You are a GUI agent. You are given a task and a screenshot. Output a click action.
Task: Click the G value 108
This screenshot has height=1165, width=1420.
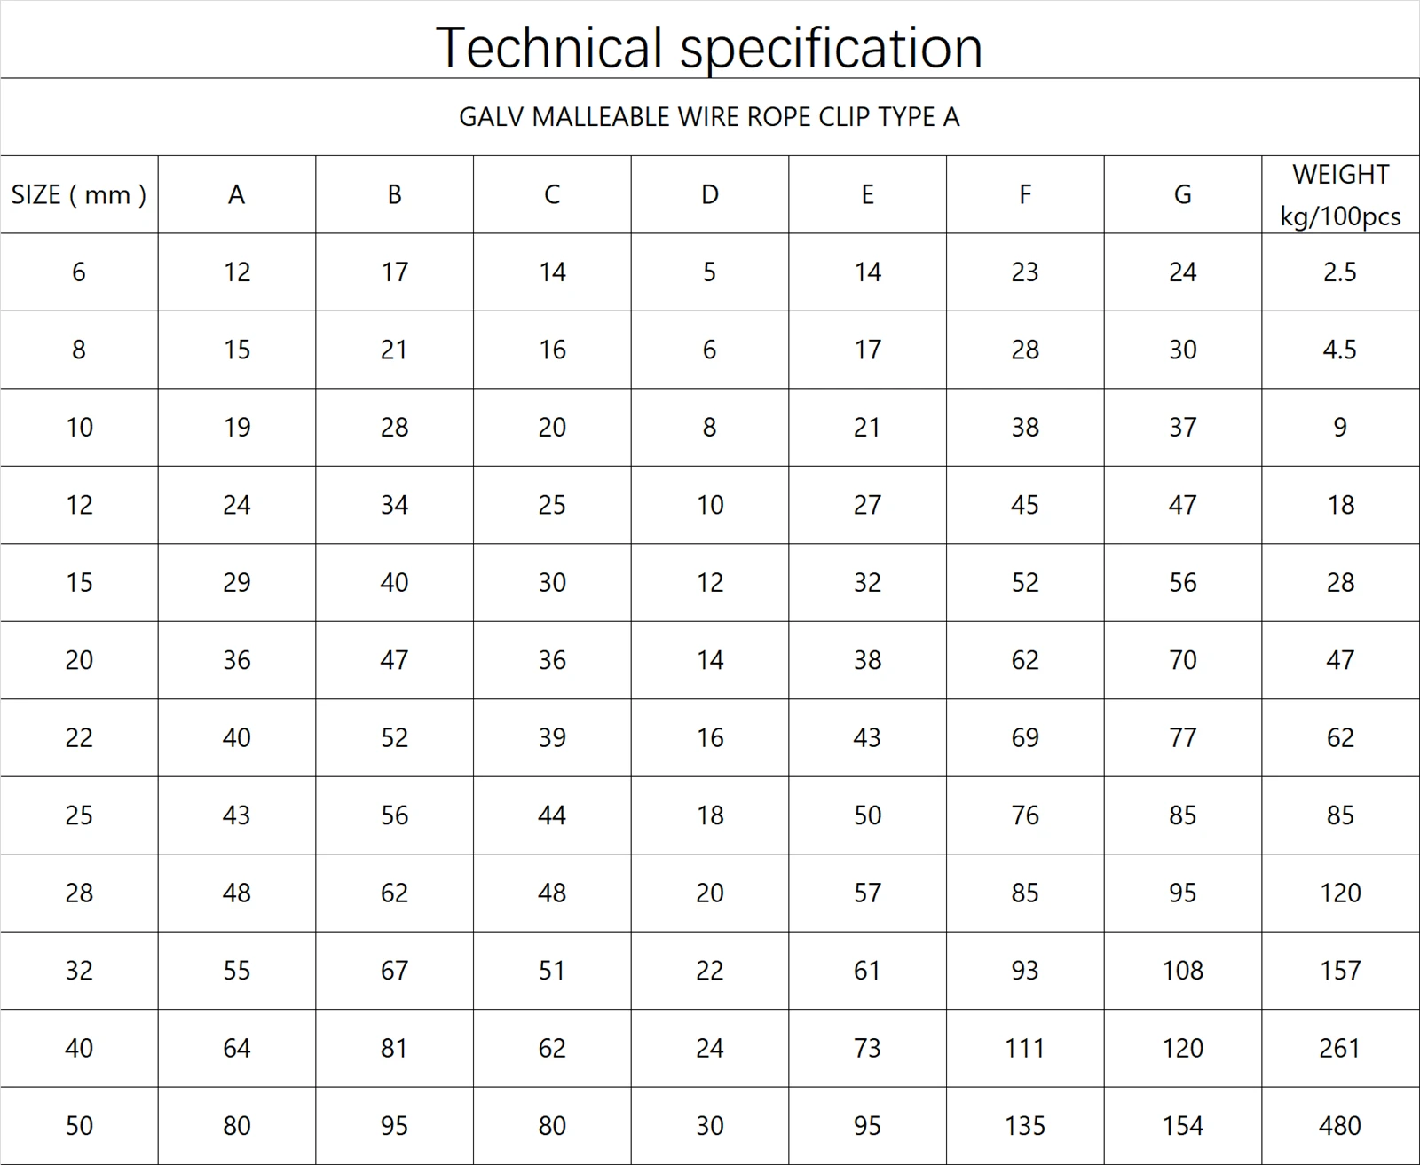(1182, 971)
